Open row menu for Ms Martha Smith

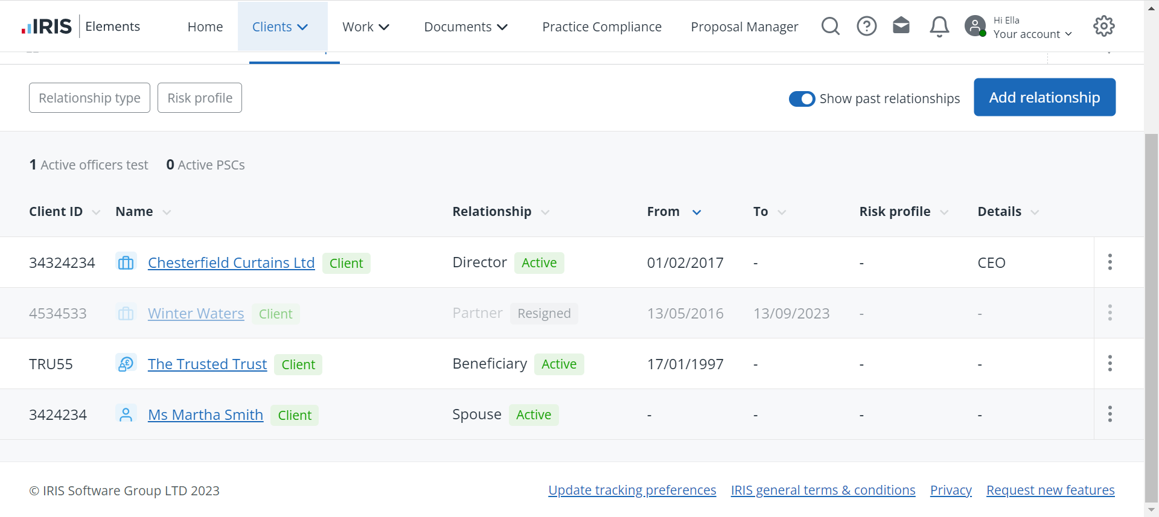[1110, 414]
